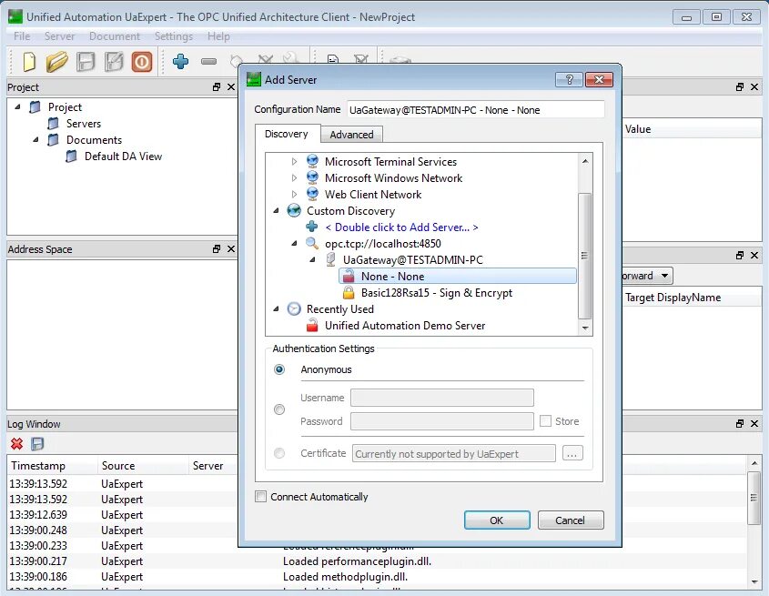Float the Project panel with undock icon
Screen dimensions: 769x596
[x=217, y=86]
